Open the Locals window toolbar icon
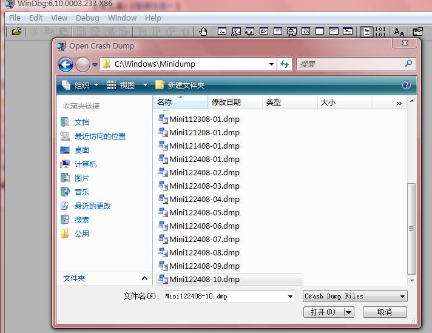The height and width of the screenshot is (333, 432). point(250,32)
